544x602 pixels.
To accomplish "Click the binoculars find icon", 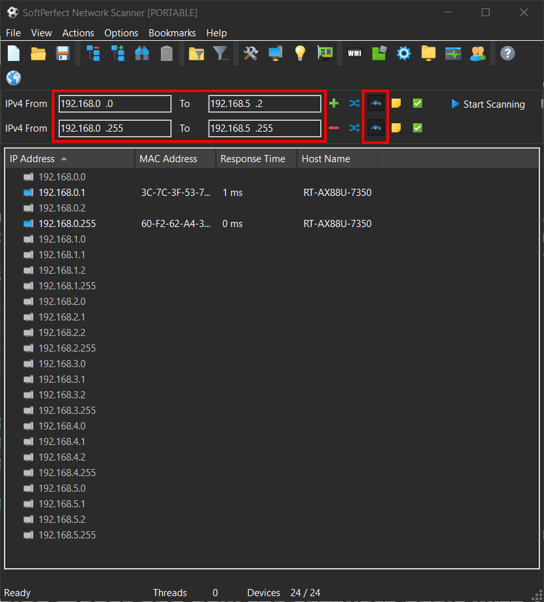I will click(x=142, y=53).
